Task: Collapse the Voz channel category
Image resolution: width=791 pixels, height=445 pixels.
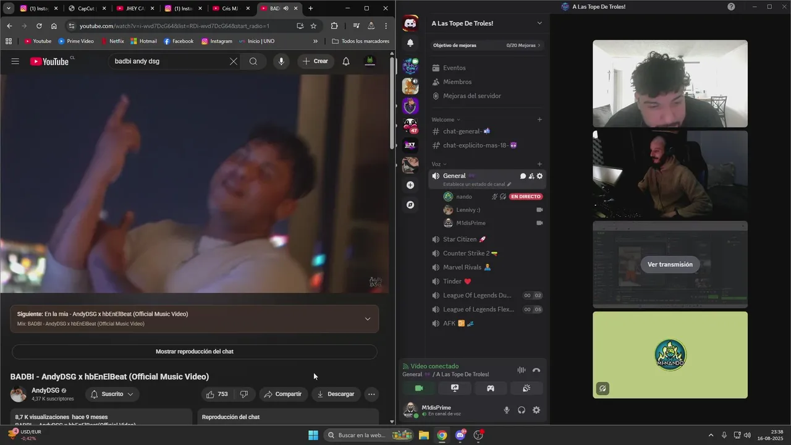Action: coord(439,164)
